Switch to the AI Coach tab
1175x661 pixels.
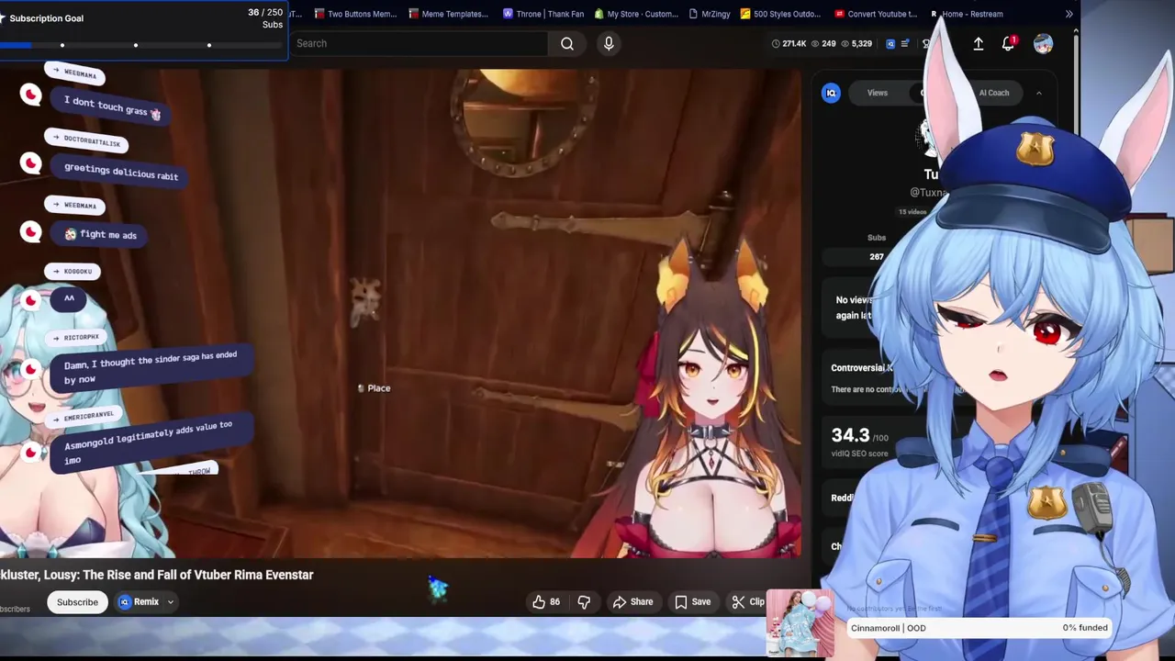coord(994,93)
